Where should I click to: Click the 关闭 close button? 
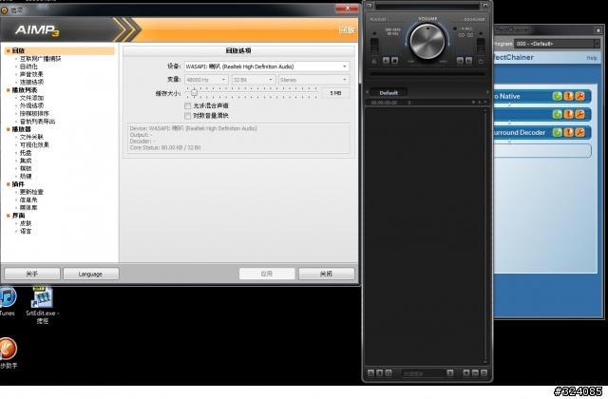coord(326,274)
